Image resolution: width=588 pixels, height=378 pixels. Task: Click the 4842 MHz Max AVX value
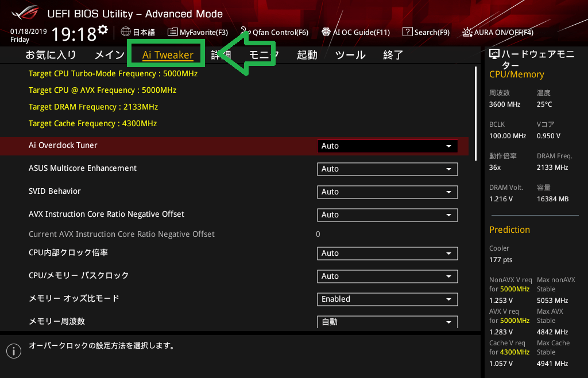point(552,332)
